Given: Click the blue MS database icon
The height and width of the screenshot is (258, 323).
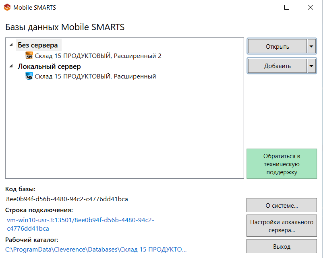Looking at the screenshot, I should (x=29, y=76).
